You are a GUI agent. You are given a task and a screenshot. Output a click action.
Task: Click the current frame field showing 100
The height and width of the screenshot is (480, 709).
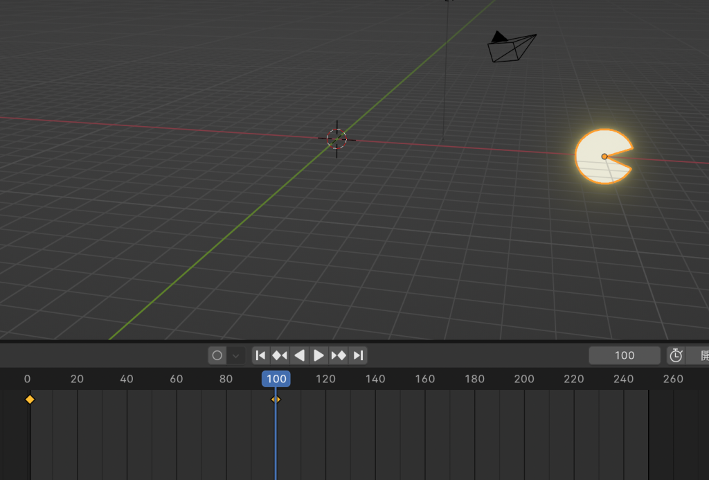pos(624,355)
